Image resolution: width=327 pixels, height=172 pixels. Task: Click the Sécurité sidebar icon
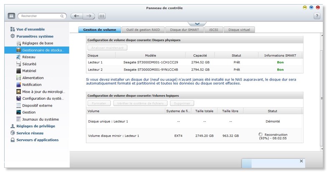pos(18,64)
